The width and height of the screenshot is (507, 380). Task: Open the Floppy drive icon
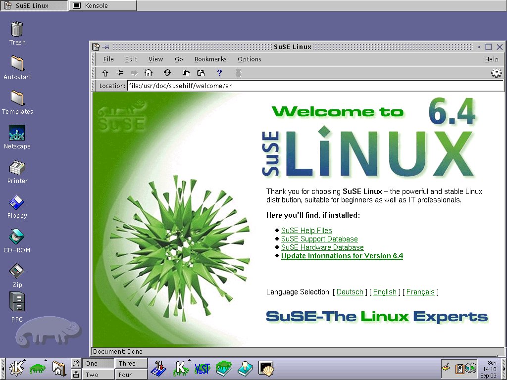click(17, 202)
